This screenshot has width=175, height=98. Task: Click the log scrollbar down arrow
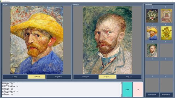point(121,96)
